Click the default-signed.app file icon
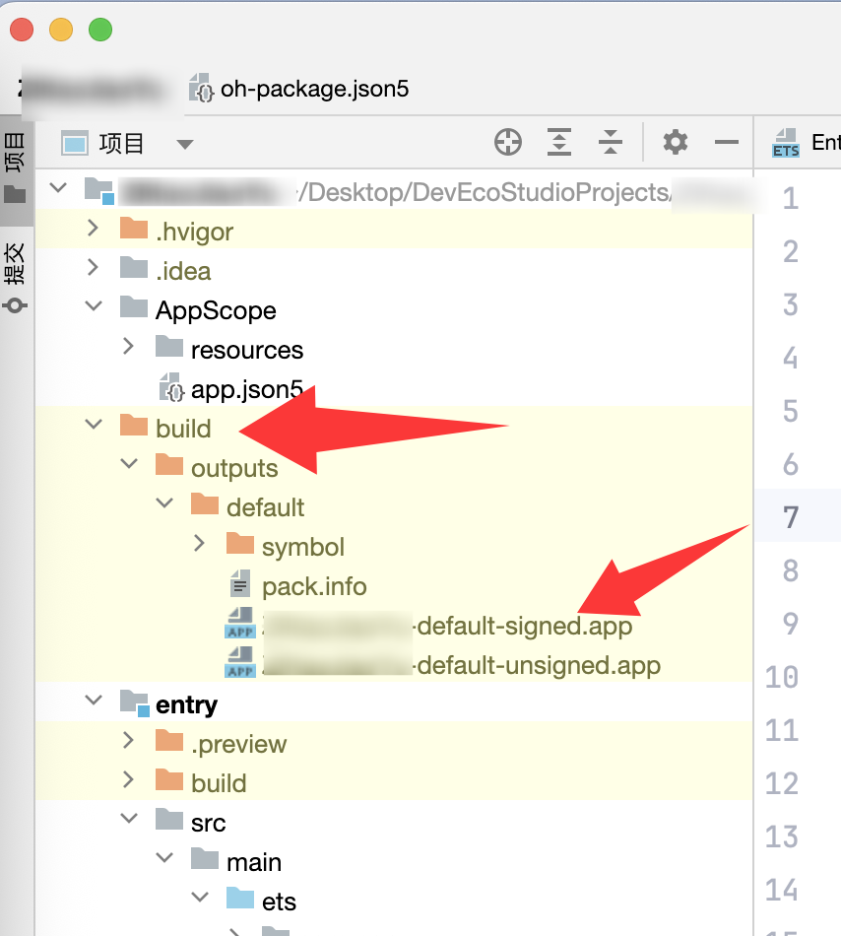This screenshot has width=841, height=936. 240,627
